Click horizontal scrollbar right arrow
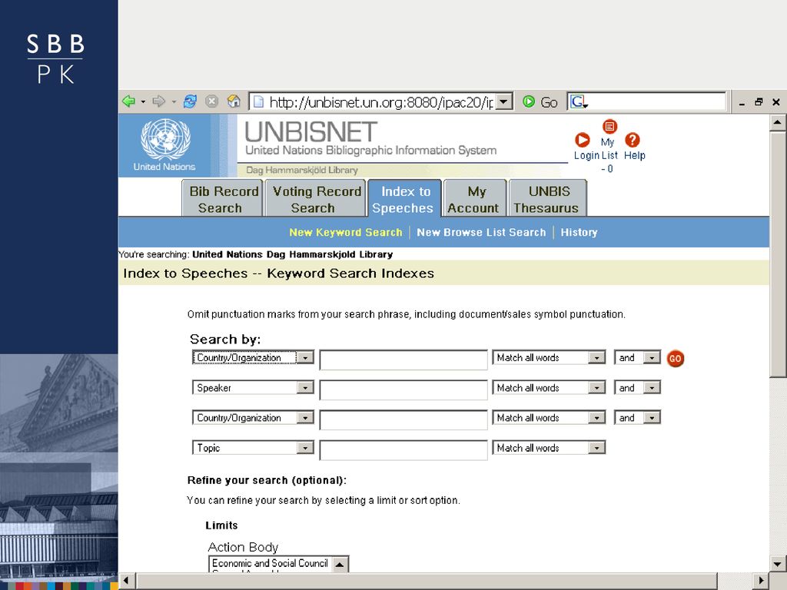 pos(762,581)
